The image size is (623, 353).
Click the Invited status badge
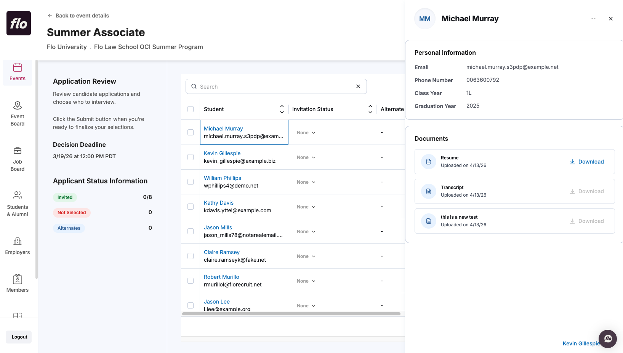point(65,197)
